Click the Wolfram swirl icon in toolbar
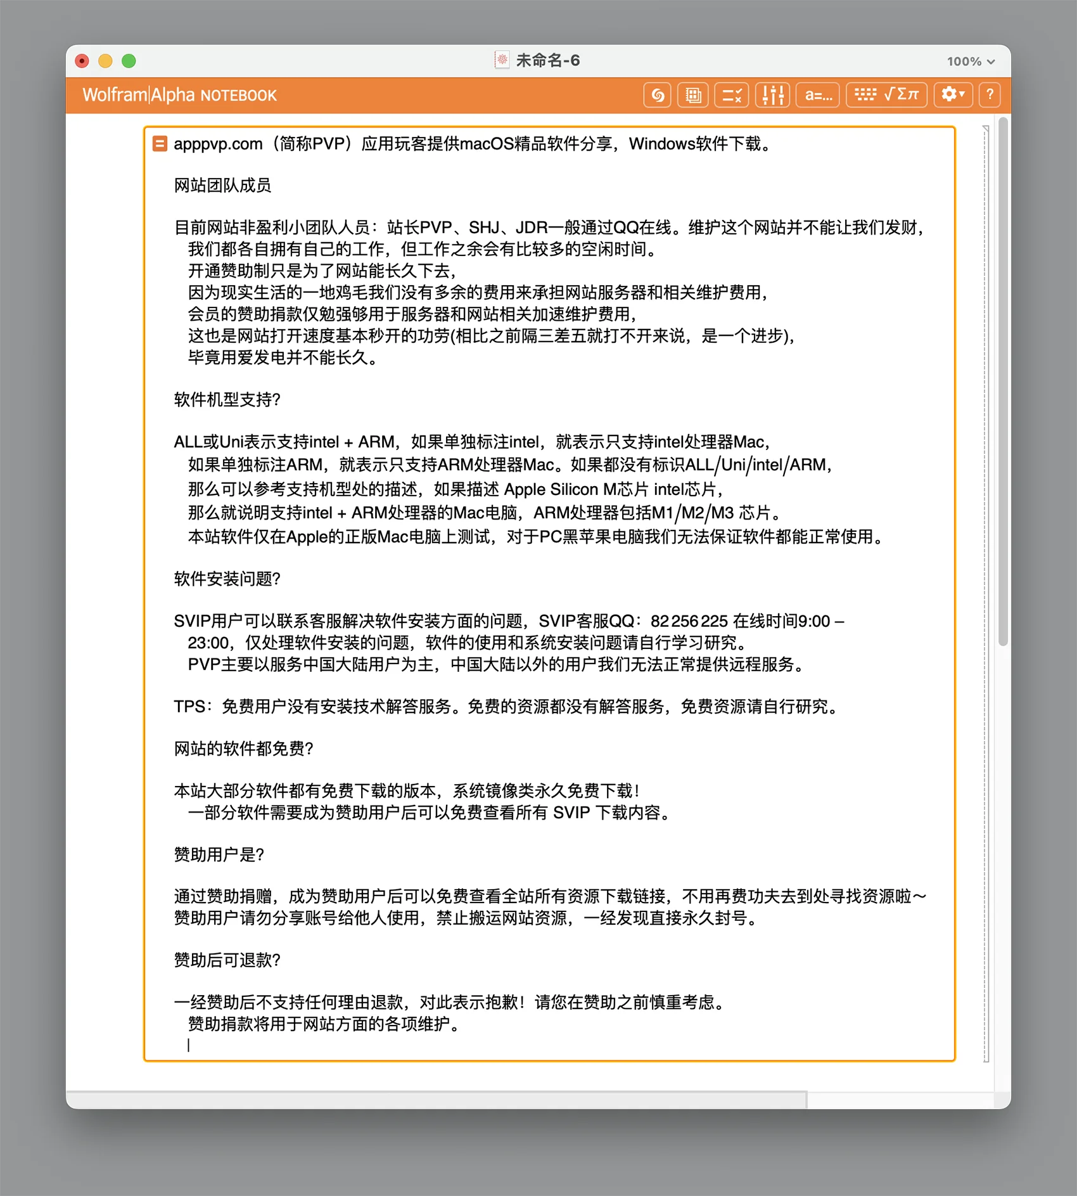Viewport: 1077px width, 1196px height. coord(657,95)
